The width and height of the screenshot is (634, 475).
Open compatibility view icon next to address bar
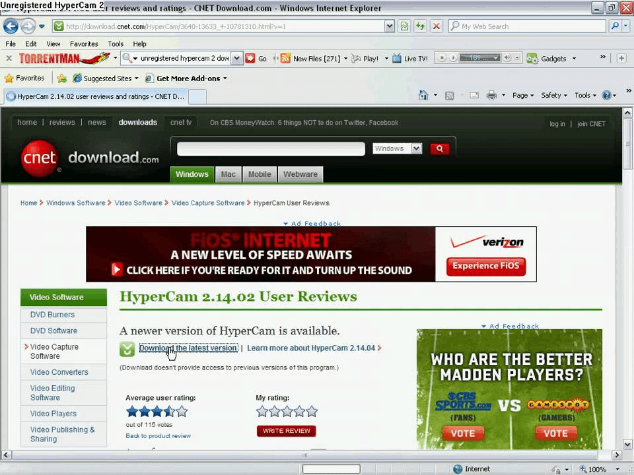(x=404, y=26)
